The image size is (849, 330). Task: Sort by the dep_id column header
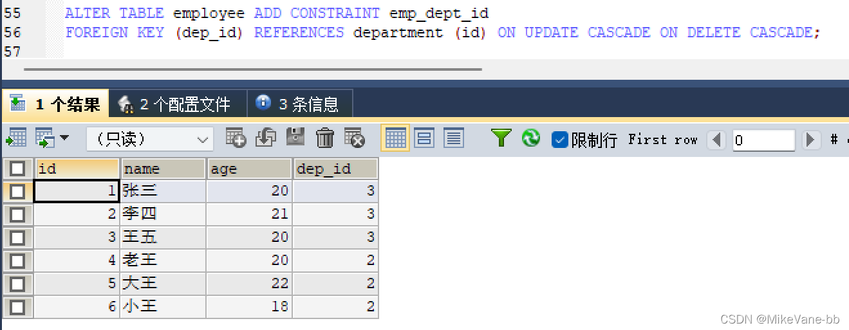335,169
